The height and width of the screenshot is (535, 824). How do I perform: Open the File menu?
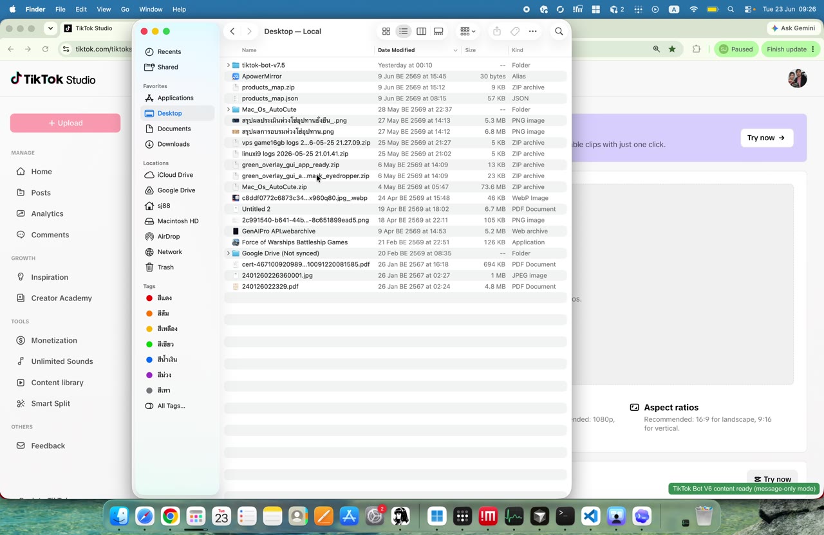(61, 9)
